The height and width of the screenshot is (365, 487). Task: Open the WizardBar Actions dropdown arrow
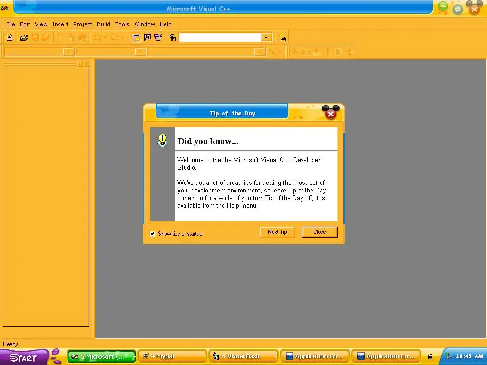(280, 52)
